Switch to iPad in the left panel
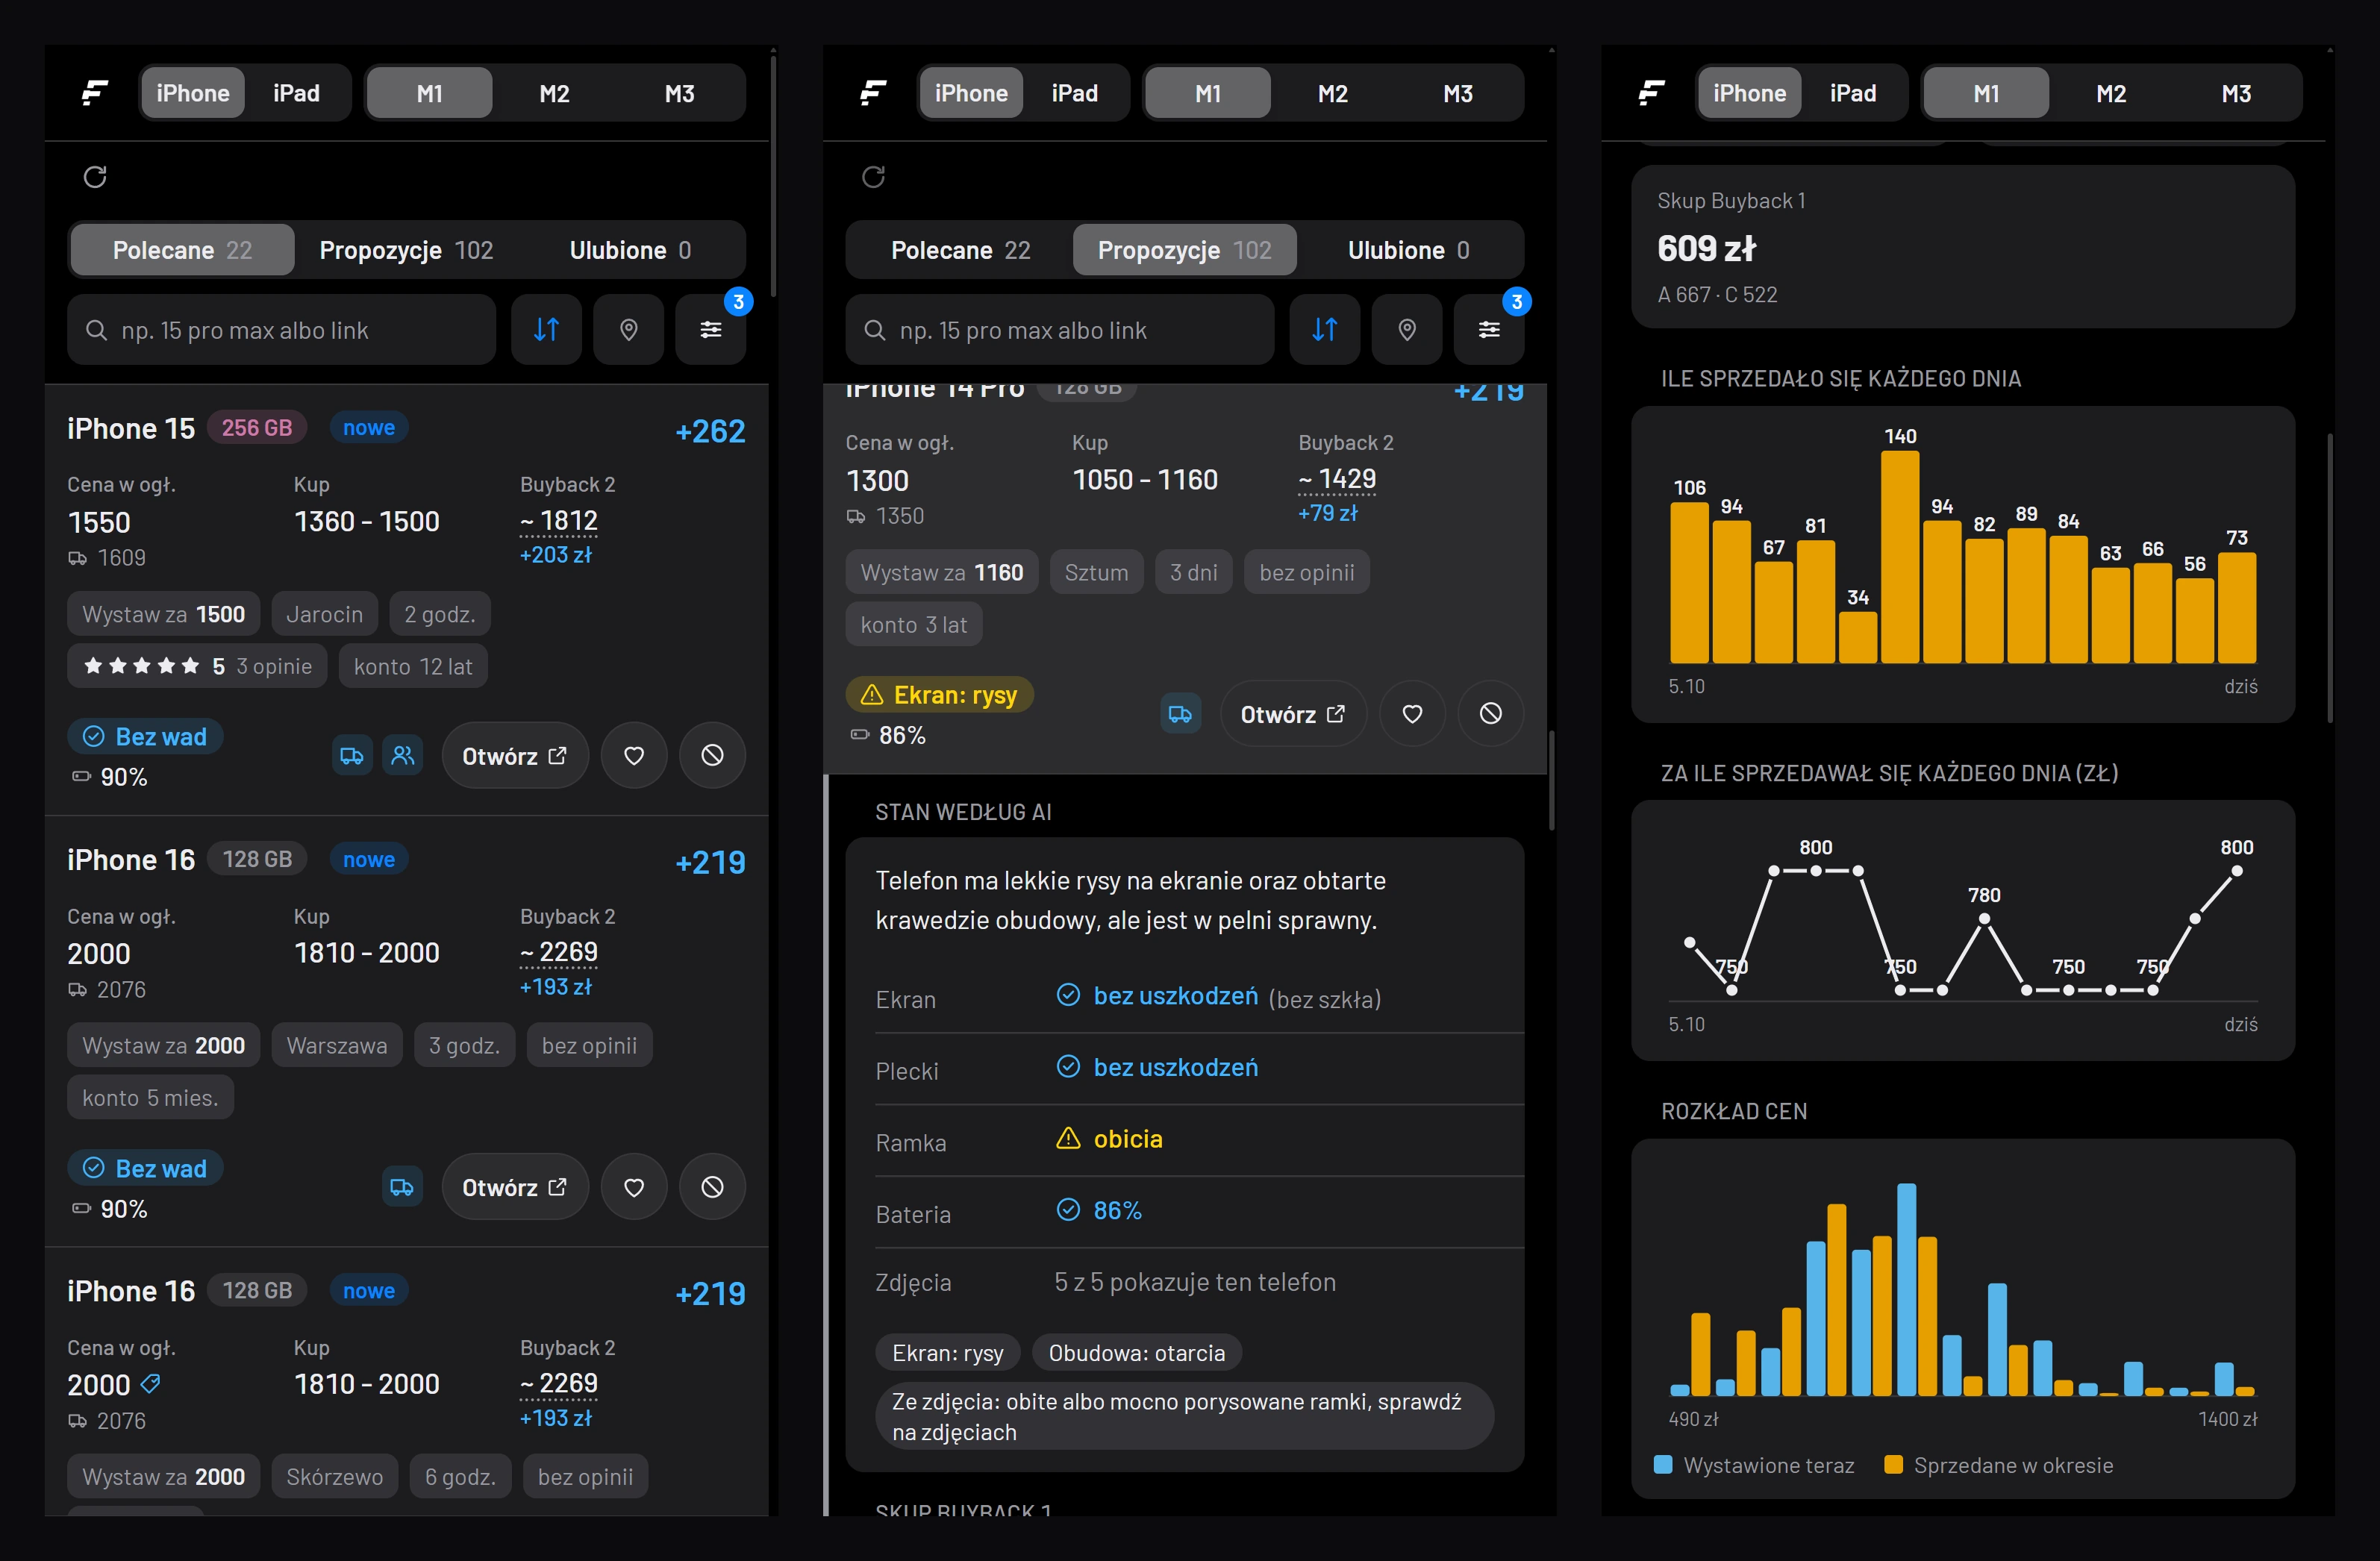2380x1561 pixels. [x=296, y=93]
